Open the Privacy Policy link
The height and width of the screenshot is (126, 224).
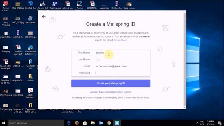point(143,98)
